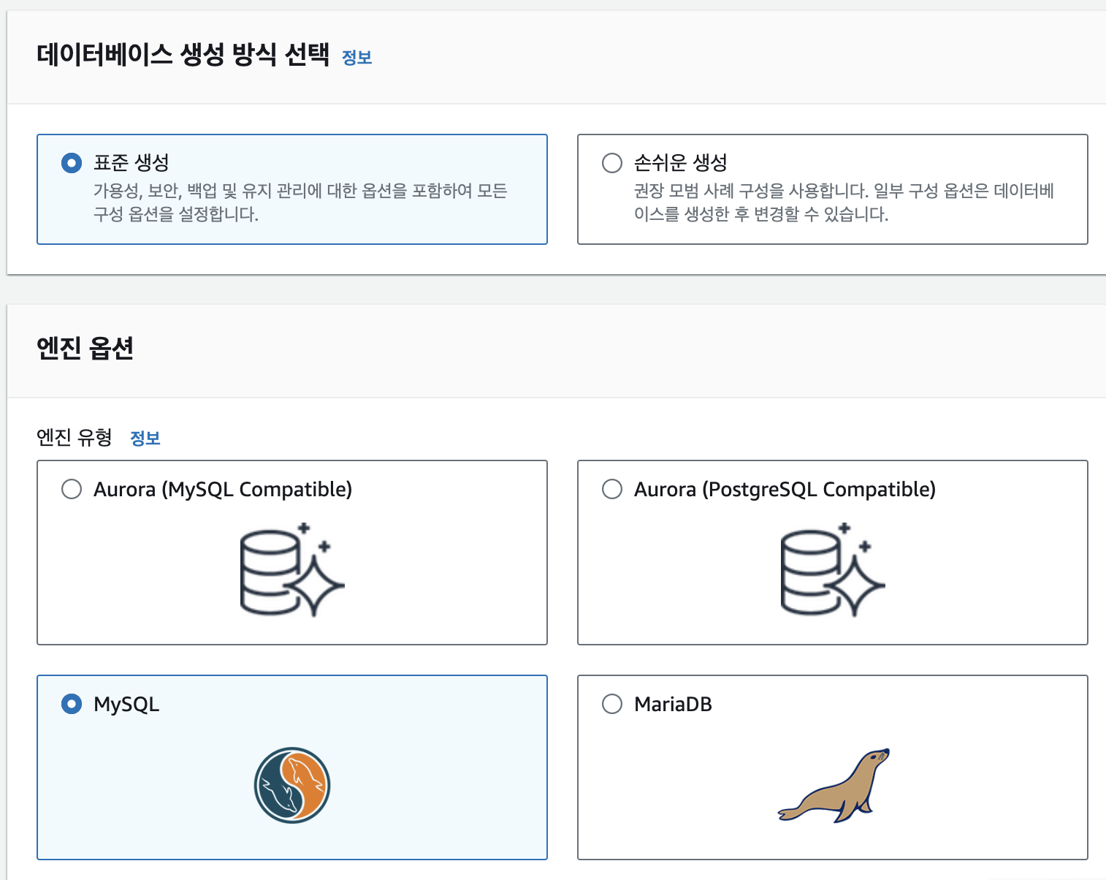Screen dimensions: 1106x880
Task: Select the 손쉬운 생성 radio button
Action: pos(612,162)
